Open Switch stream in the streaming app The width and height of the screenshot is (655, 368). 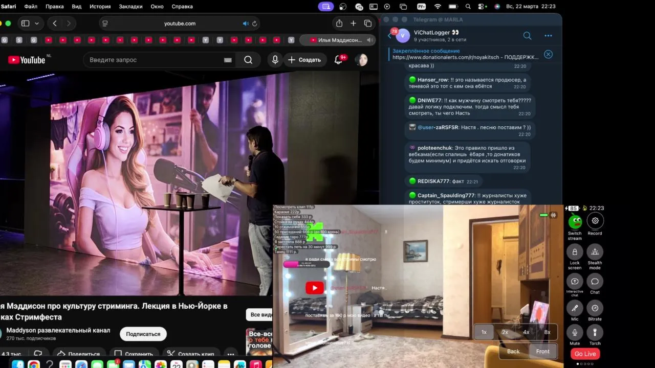(575, 221)
